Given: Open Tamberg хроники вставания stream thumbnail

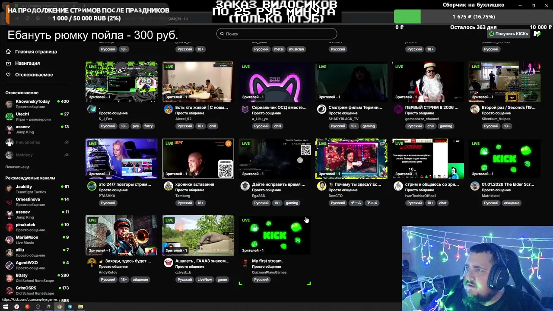Looking at the screenshot, I should tap(198, 159).
